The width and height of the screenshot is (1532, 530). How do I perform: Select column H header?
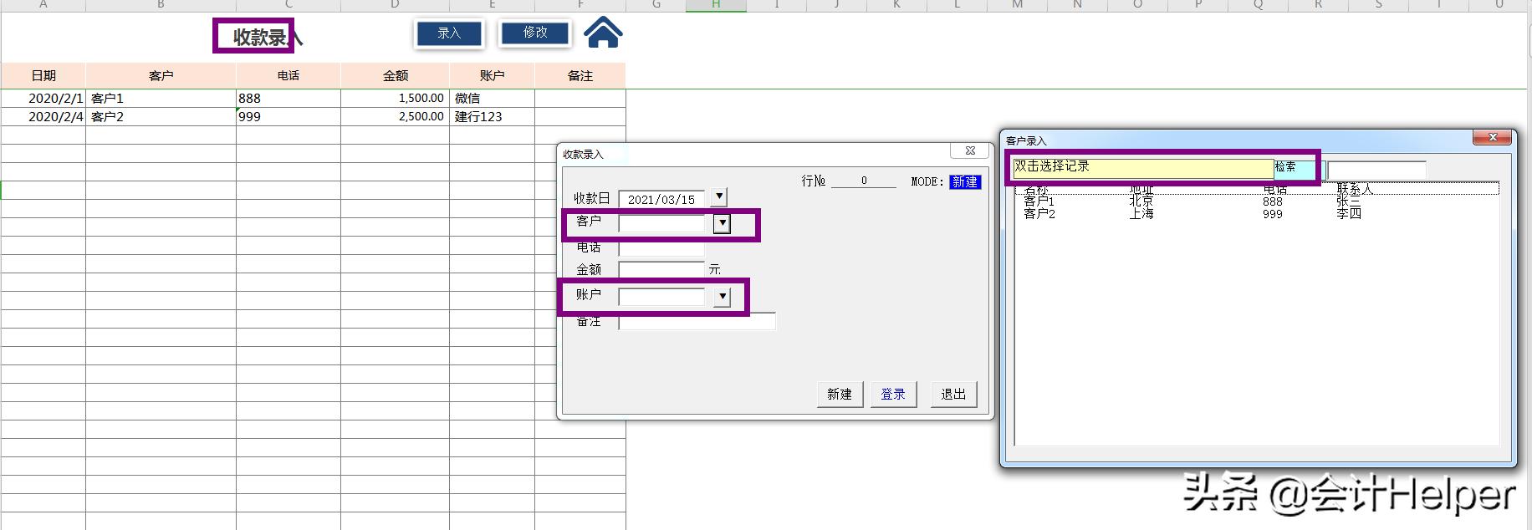[716, 5]
